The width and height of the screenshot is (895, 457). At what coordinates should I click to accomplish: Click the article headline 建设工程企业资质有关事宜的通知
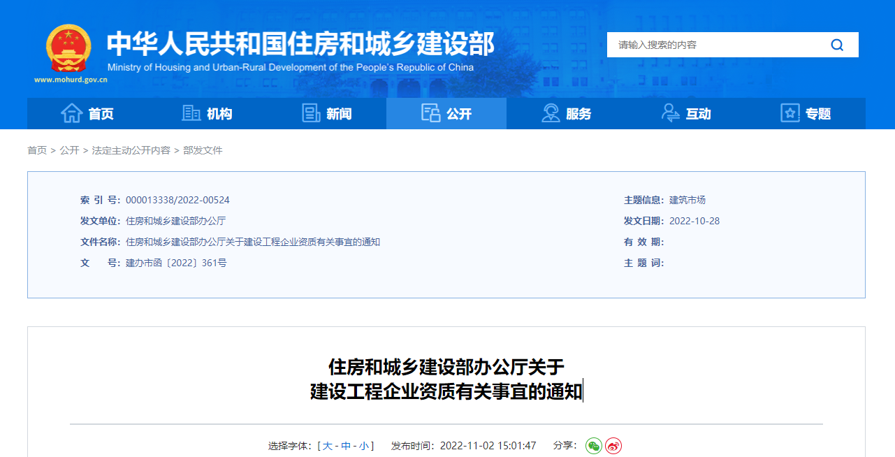click(x=446, y=391)
